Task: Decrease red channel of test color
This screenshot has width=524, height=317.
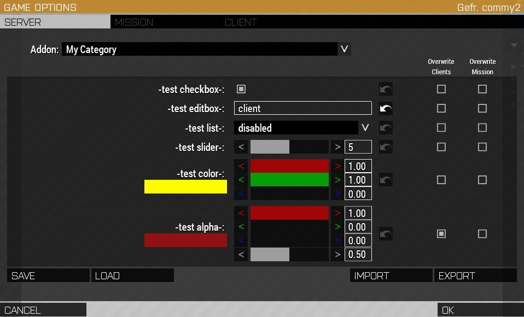Action: (x=241, y=166)
